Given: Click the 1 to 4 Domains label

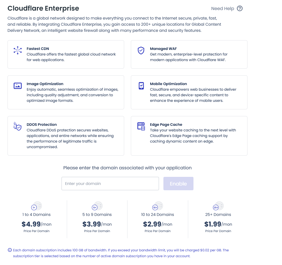Looking at the screenshot, I should tap(36, 215).
